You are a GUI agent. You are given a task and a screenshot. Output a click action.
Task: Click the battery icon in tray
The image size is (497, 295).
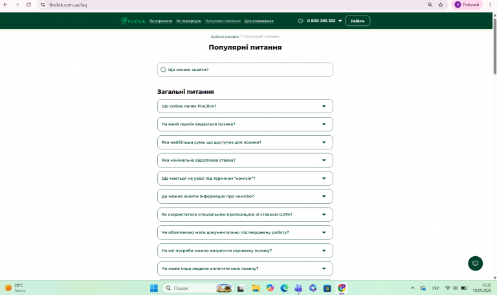point(464,288)
